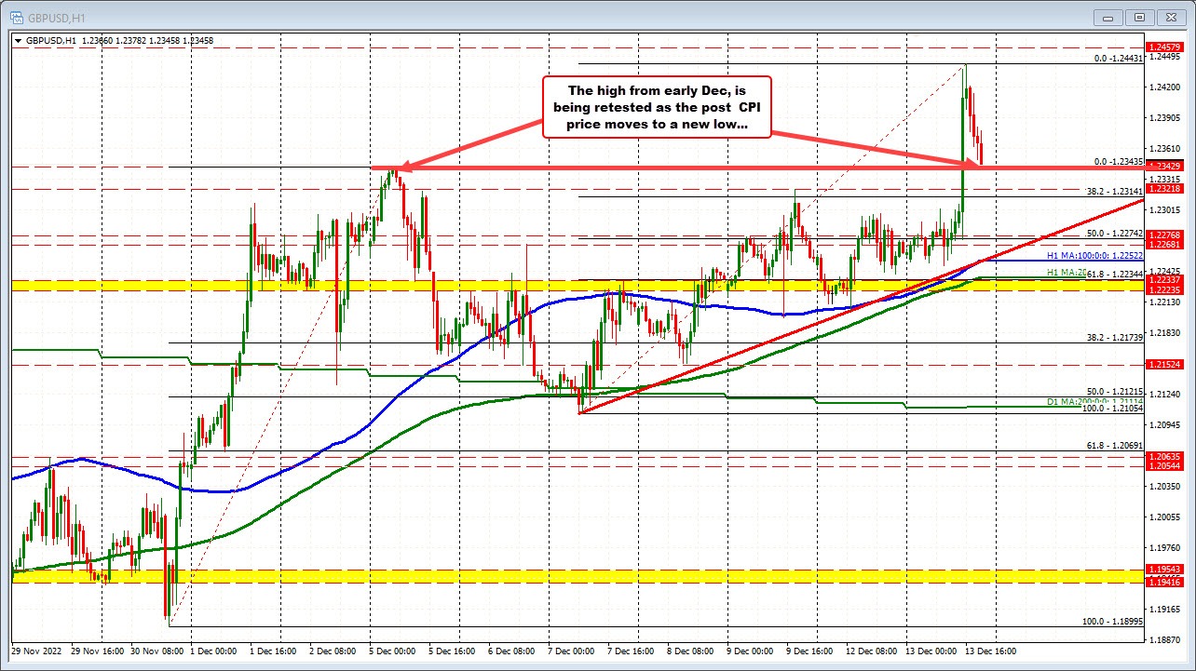Viewport: 1196px width, 671px height.
Task: Click the 8 Dec 08:00 time axis label
Action: [x=691, y=651]
